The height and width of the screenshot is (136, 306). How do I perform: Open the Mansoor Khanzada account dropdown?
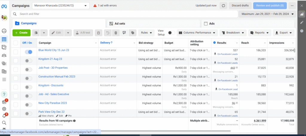pyautogui.click(x=61, y=6)
